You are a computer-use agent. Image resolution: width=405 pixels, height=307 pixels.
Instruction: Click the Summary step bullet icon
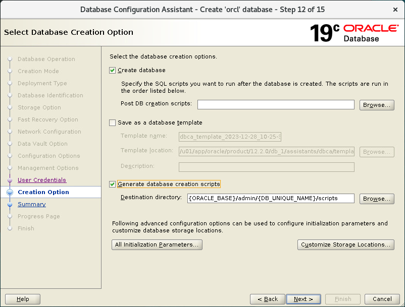[x=10, y=204]
